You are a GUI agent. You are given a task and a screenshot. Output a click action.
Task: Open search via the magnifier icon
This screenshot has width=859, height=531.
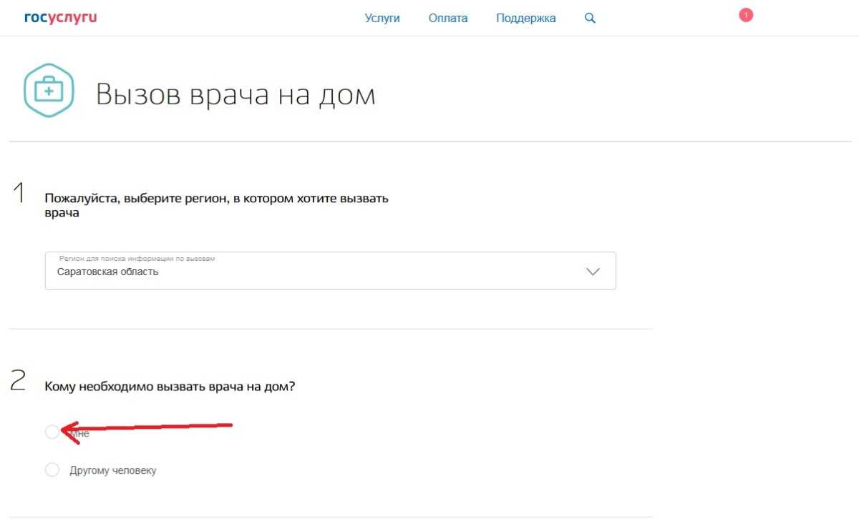point(590,19)
